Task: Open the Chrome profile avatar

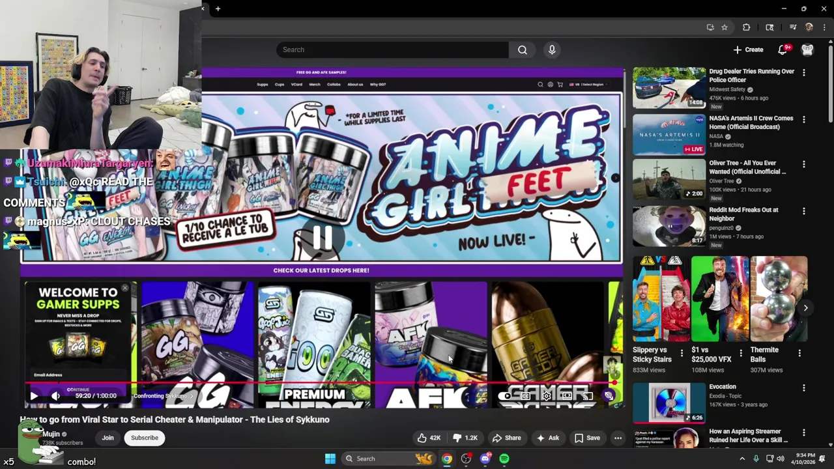Action: point(809,27)
